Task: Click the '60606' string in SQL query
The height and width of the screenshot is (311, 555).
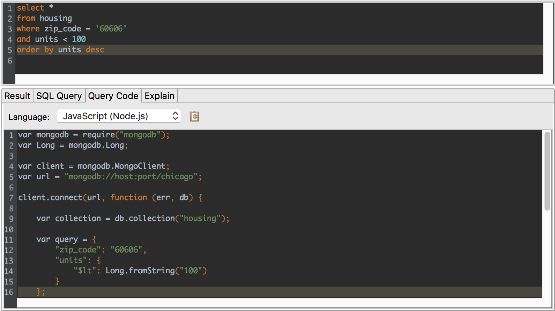Action: coord(111,29)
